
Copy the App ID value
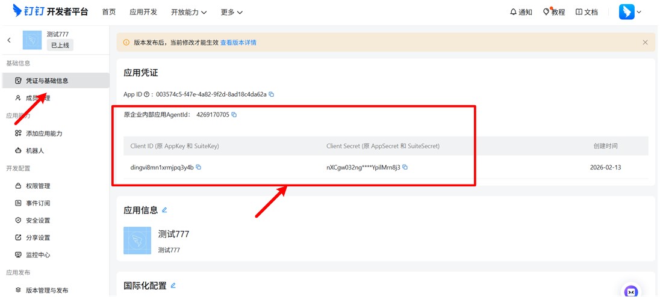[x=272, y=94]
